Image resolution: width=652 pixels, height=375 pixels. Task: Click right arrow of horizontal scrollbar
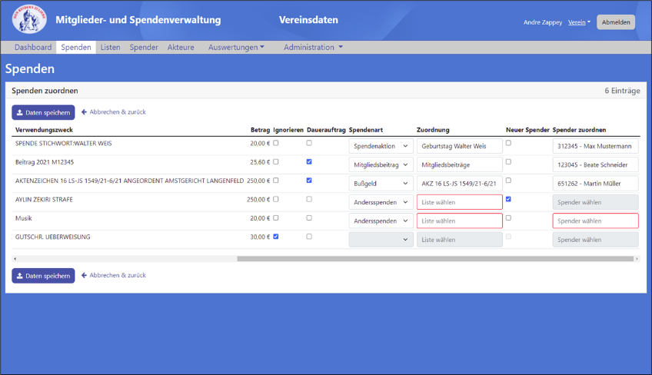(637, 259)
